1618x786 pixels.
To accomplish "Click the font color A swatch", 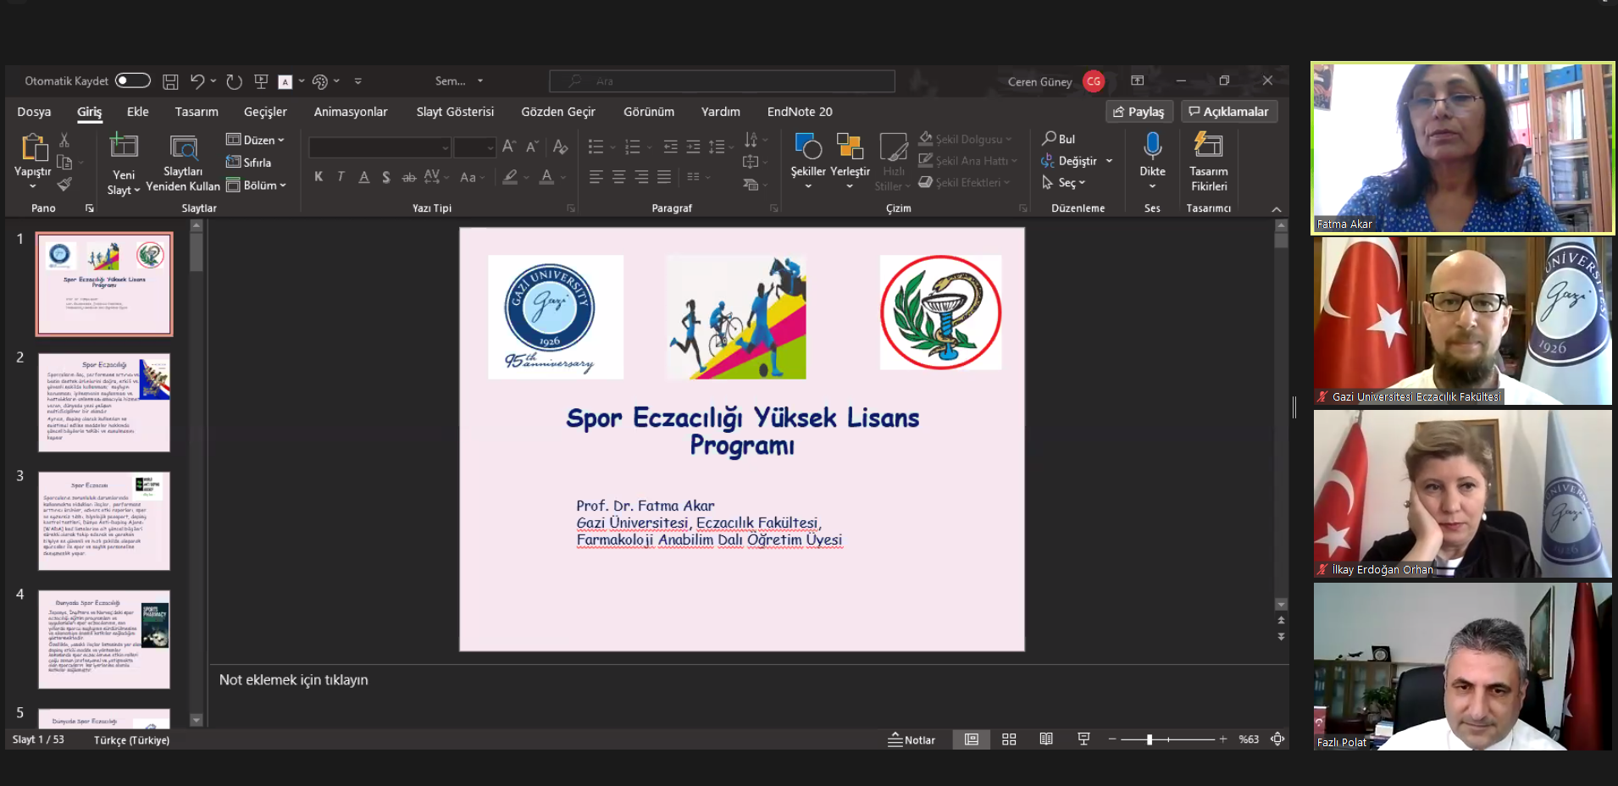I will click(x=547, y=177).
